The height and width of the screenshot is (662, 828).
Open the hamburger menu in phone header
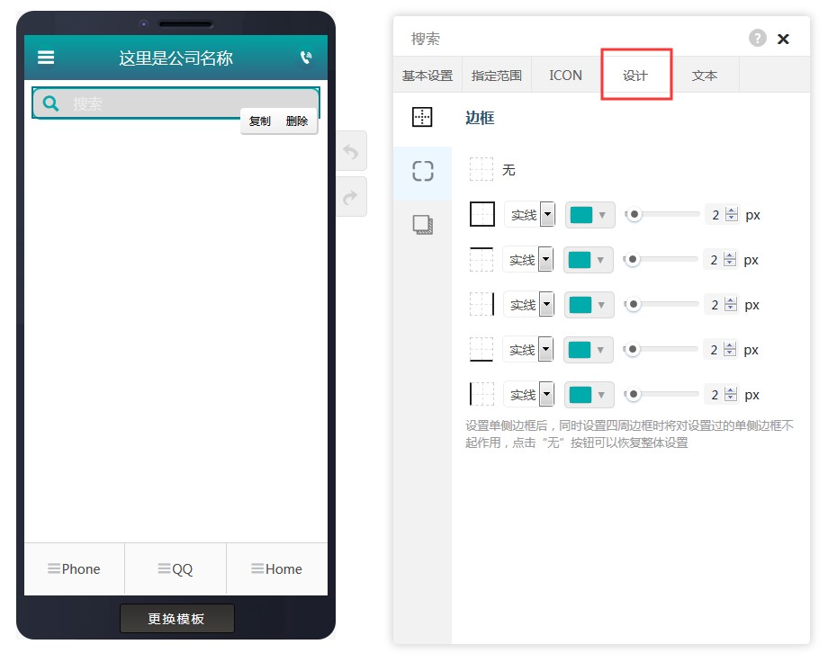[46, 57]
